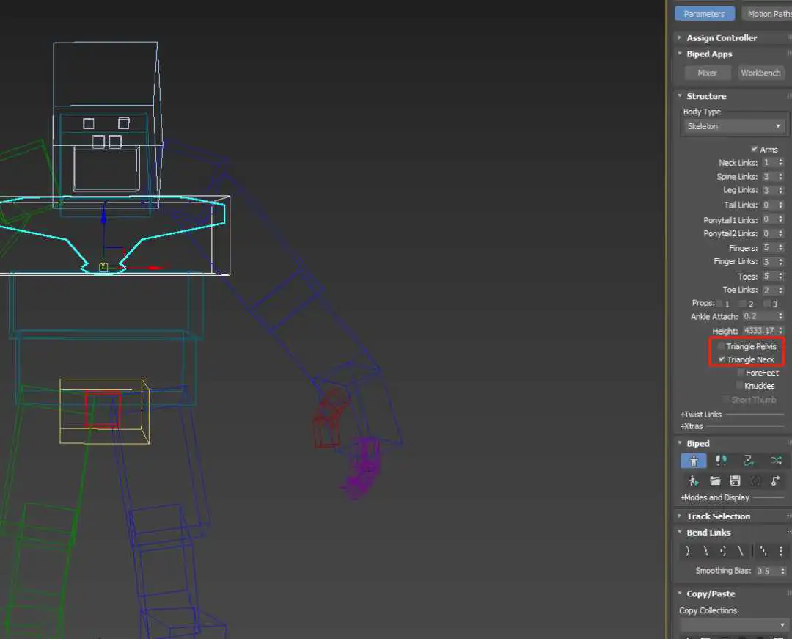This screenshot has height=639, width=792.
Task: Select the yellow pelvis box in viewport
Action: [x=105, y=411]
